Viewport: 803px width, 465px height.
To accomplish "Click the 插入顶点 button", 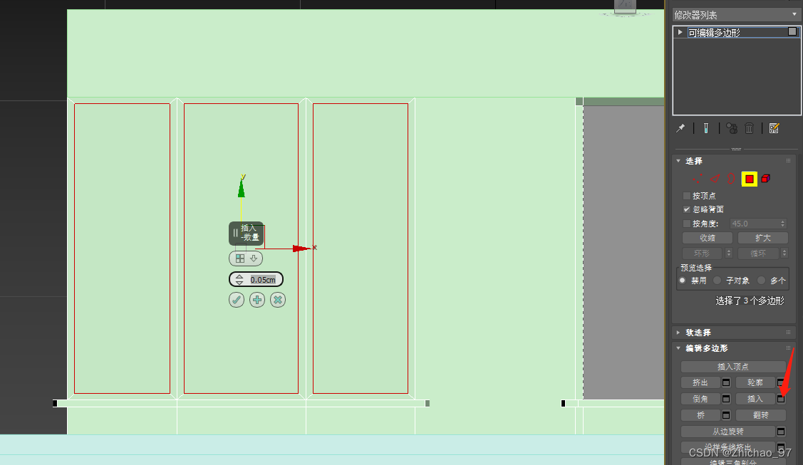I will point(733,367).
